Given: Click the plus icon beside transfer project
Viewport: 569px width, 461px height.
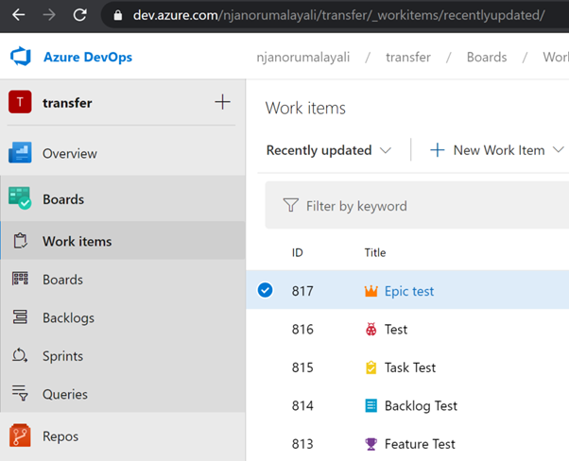Looking at the screenshot, I should pyautogui.click(x=222, y=102).
